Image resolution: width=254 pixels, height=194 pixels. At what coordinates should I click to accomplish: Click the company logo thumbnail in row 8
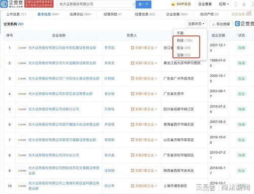pyautogui.click(x=22, y=156)
